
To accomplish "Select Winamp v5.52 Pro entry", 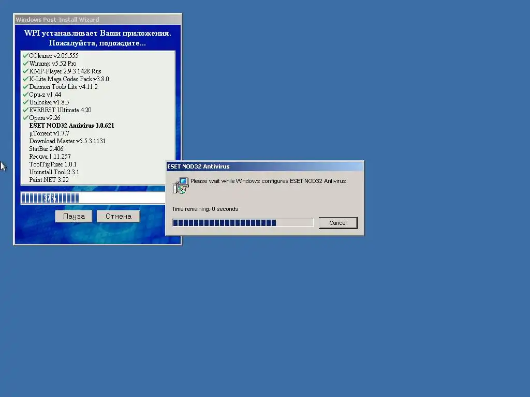I will coord(53,64).
